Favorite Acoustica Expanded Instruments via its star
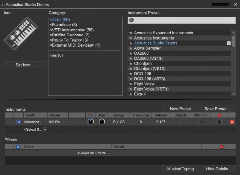This screenshot has width=240, height=175. 131,33
